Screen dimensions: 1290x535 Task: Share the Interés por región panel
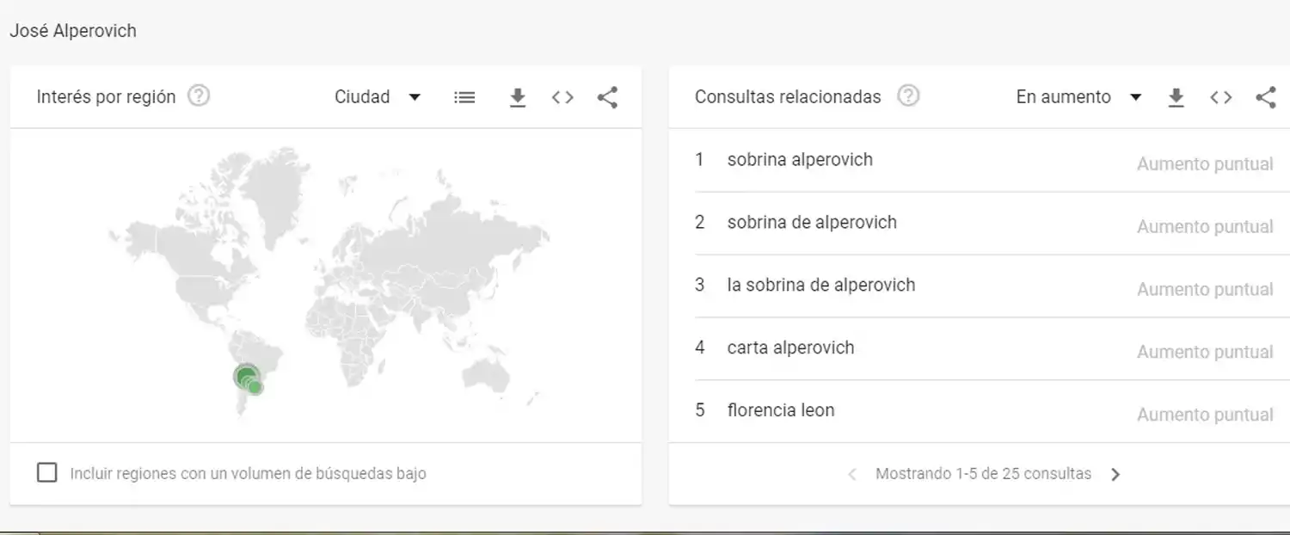click(607, 97)
